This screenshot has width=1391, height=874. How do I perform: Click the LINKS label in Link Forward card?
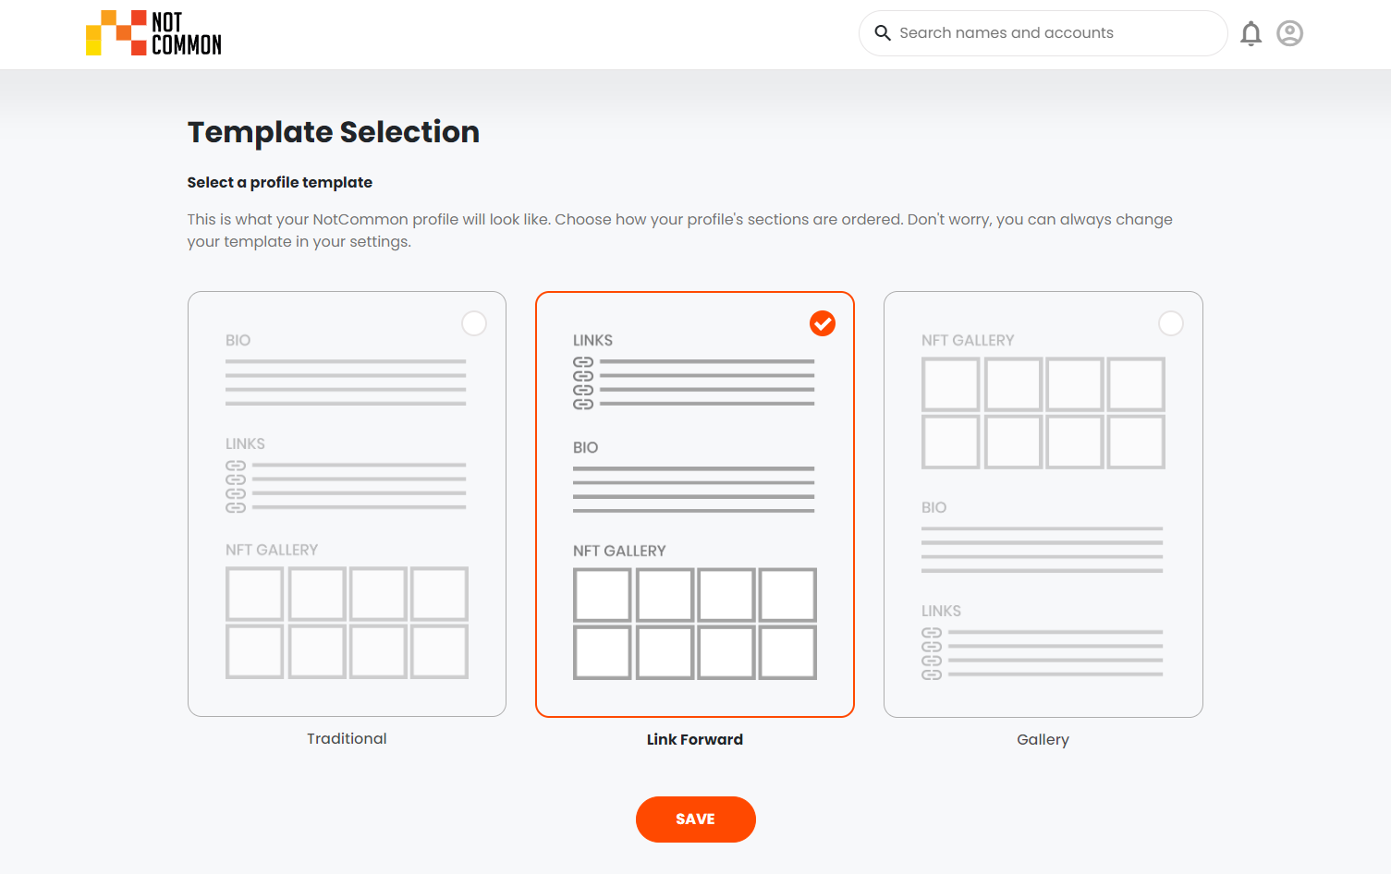pos(592,340)
